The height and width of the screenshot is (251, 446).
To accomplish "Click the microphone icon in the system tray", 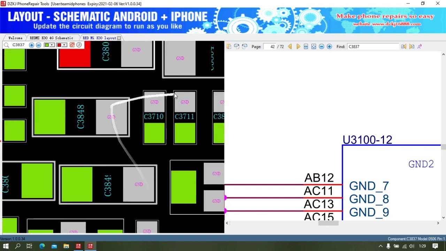I will point(388,246).
